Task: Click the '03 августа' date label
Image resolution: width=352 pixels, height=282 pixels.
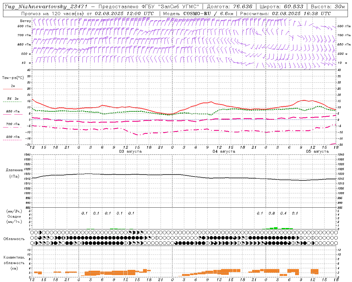Action: pyautogui.click(x=130, y=151)
